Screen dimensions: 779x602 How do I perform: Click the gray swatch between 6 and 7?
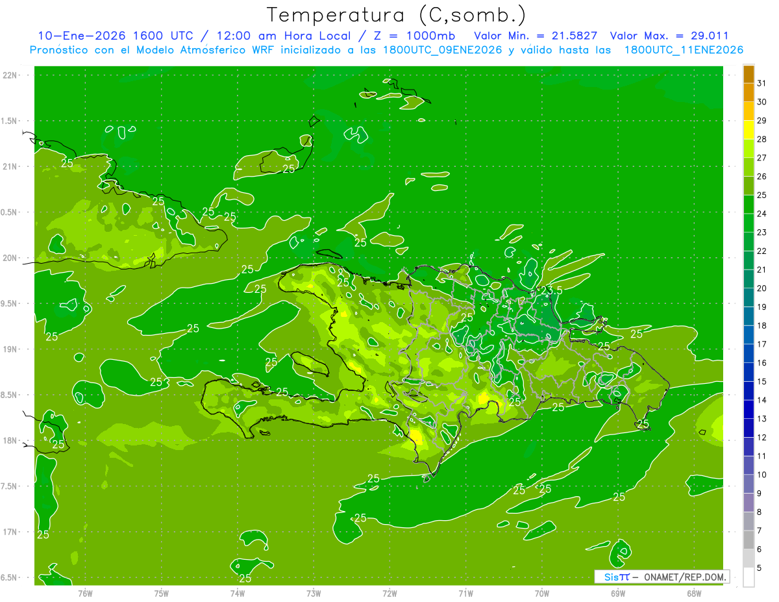748,540
